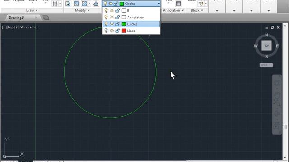Expand the Block panel
Screen dimensions: 289x162
(197, 10)
